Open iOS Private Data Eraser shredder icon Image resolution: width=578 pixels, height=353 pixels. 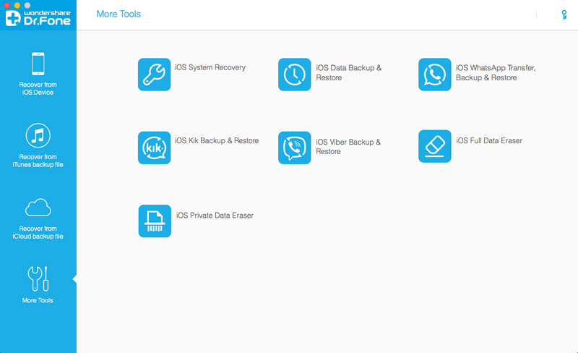(155, 221)
